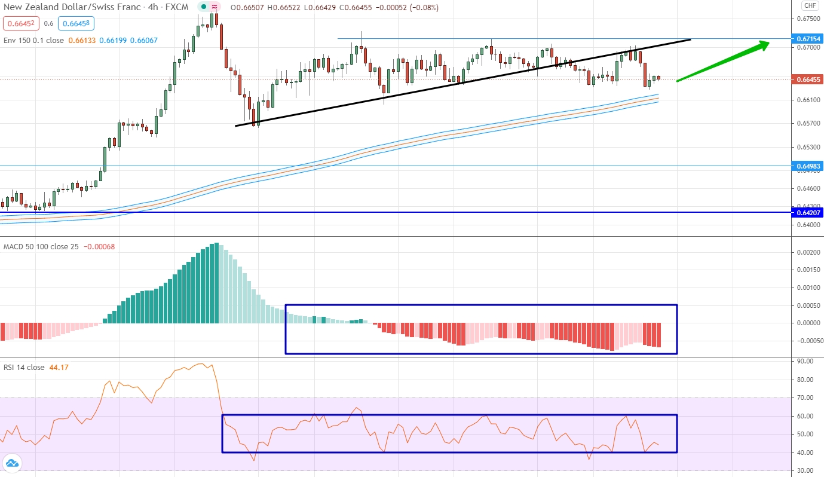Click the envelope lower value 0.66067
The image size is (824, 477).
(x=145, y=40)
